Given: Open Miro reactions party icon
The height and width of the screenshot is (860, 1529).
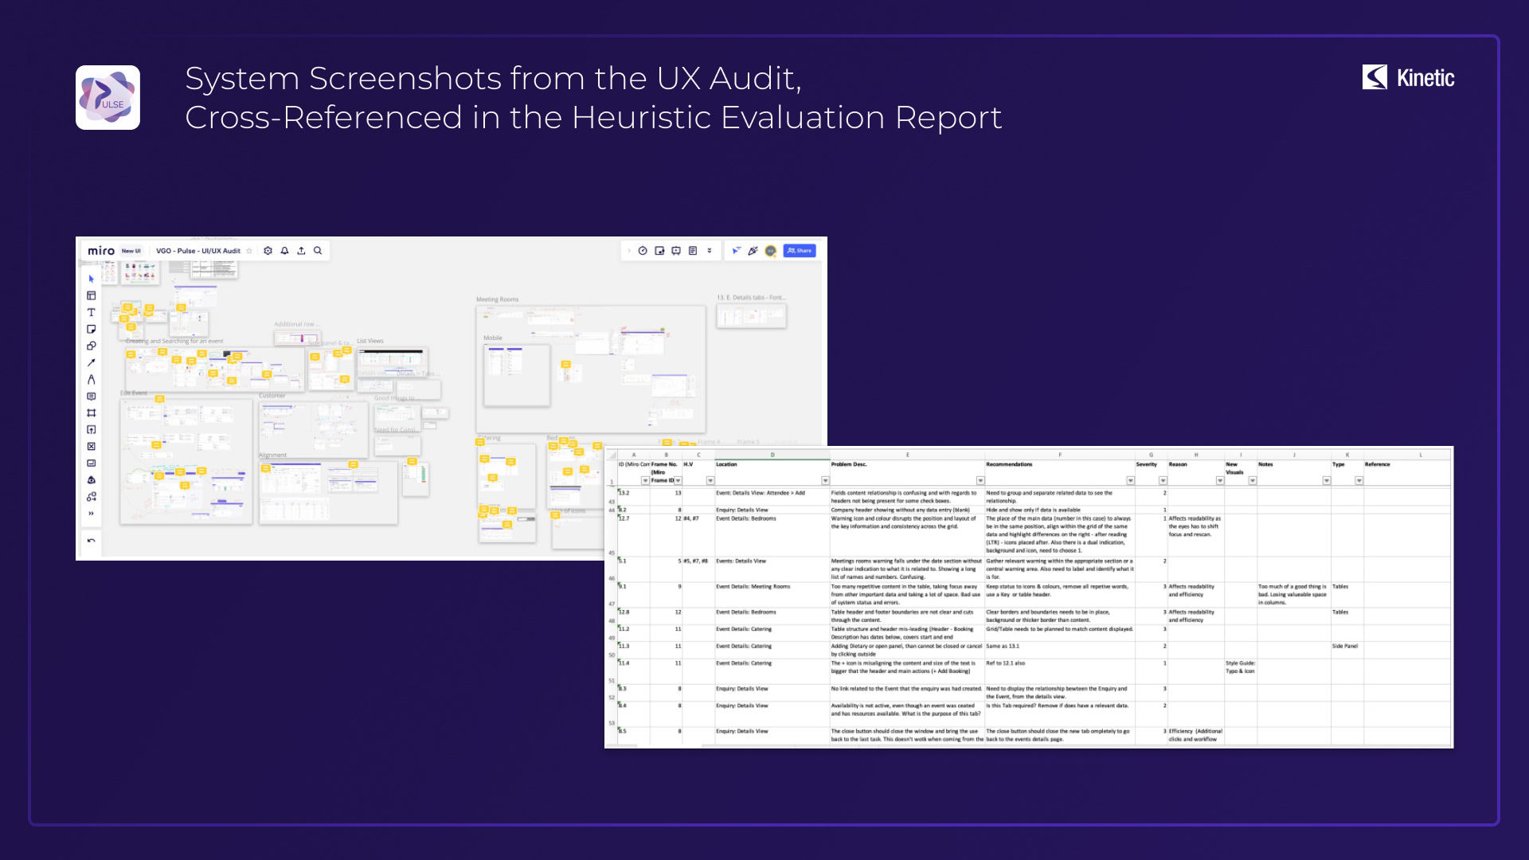Looking at the screenshot, I should tap(753, 251).
